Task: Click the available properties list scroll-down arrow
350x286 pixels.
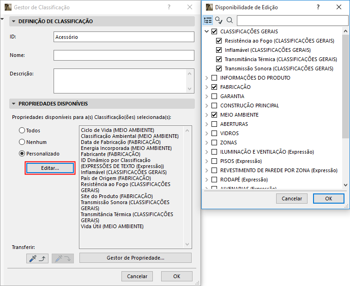Action: pyautogui.click(x=187, y=244)
